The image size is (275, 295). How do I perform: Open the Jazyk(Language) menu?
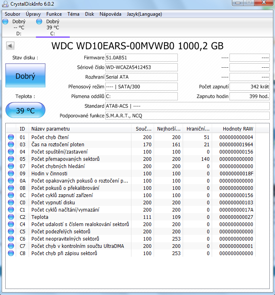point(144,14)
